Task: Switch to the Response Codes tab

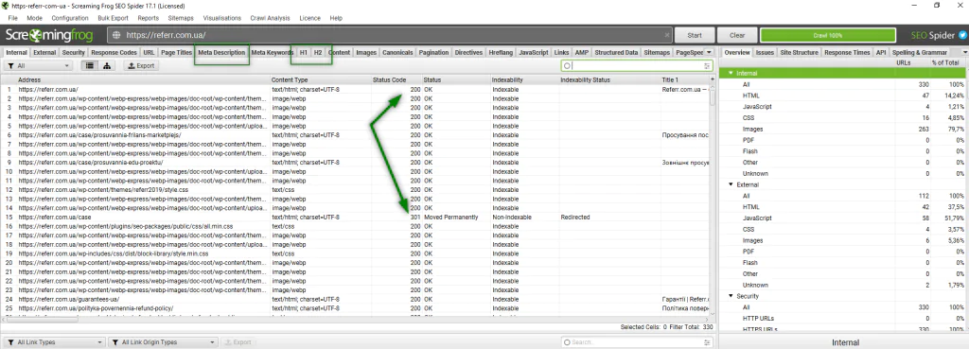Action: (x=114, y=53)
